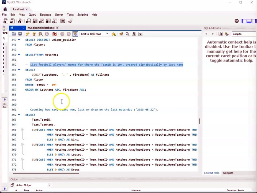
Task: Open a script file in this editor
Action: tap(14, 34)
